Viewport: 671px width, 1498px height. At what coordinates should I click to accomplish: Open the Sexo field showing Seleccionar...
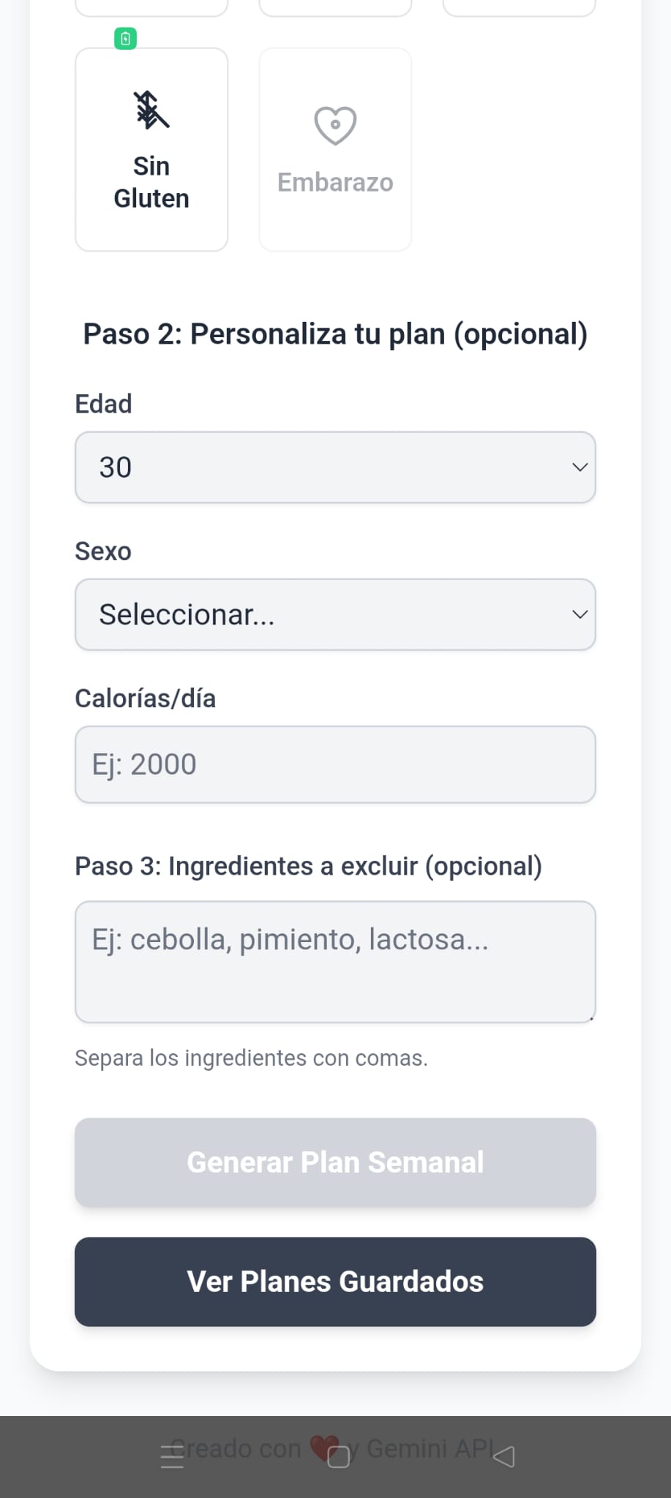click(x=322, y=614)
